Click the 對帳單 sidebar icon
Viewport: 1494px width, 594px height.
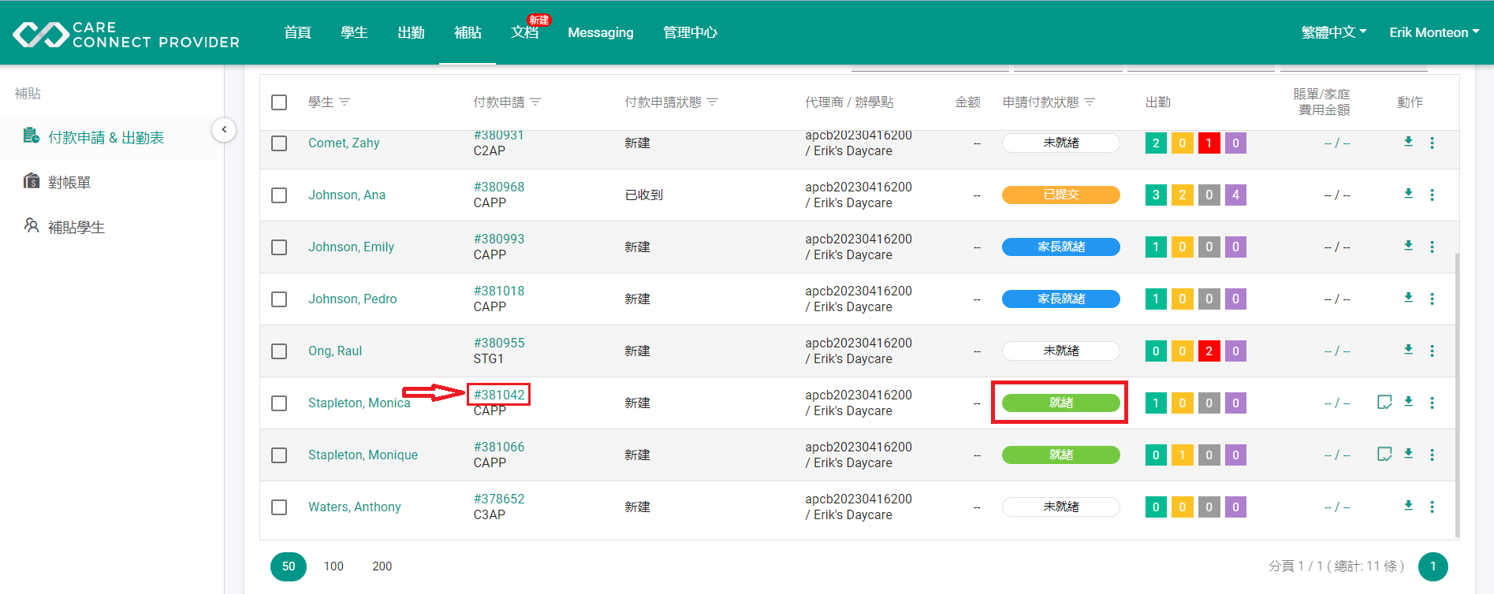32,181
